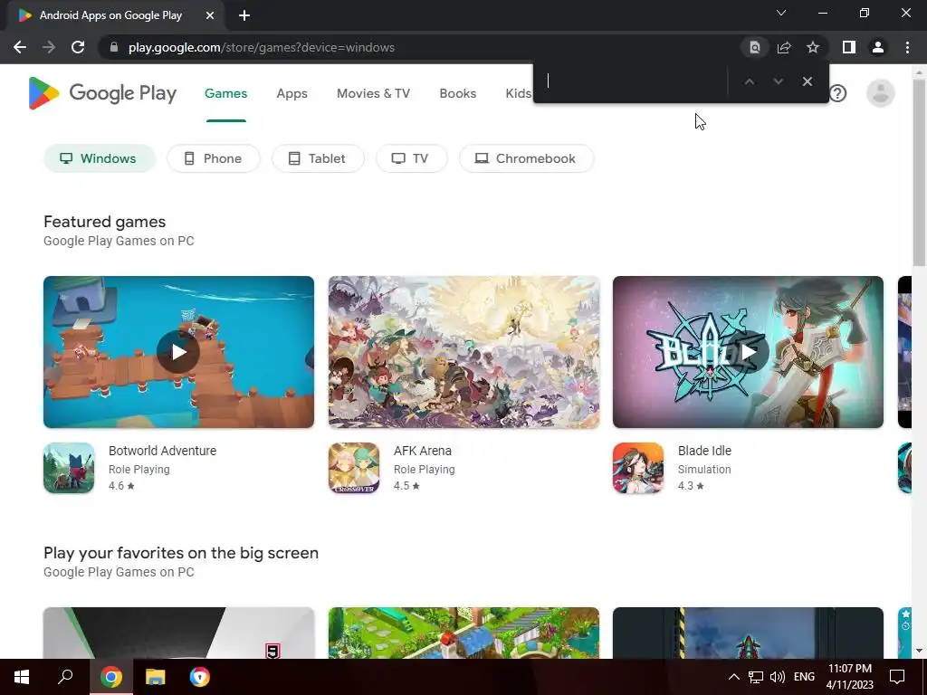The height and width of the screenshot is (695, 927).
Task: Open the green garden game thumbnail in the second row
Action: [463, 633]
